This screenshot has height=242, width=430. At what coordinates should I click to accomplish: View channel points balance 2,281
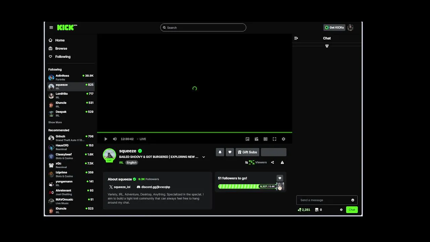pos(304,210)
